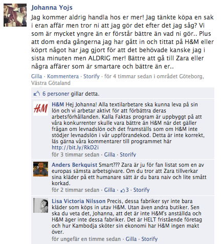The image size is (224, 244).
Task: Click Storify on Anders Berkquist's comment
Action: pos(141,190)
